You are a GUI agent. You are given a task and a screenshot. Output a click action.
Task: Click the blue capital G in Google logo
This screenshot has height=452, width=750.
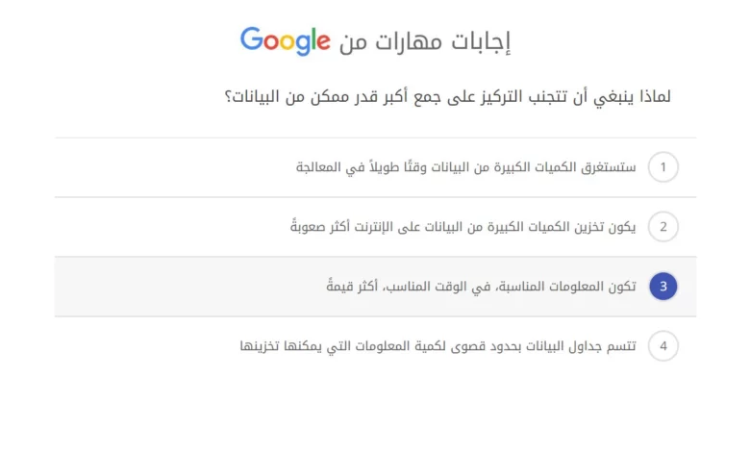(x=251, y=39)
